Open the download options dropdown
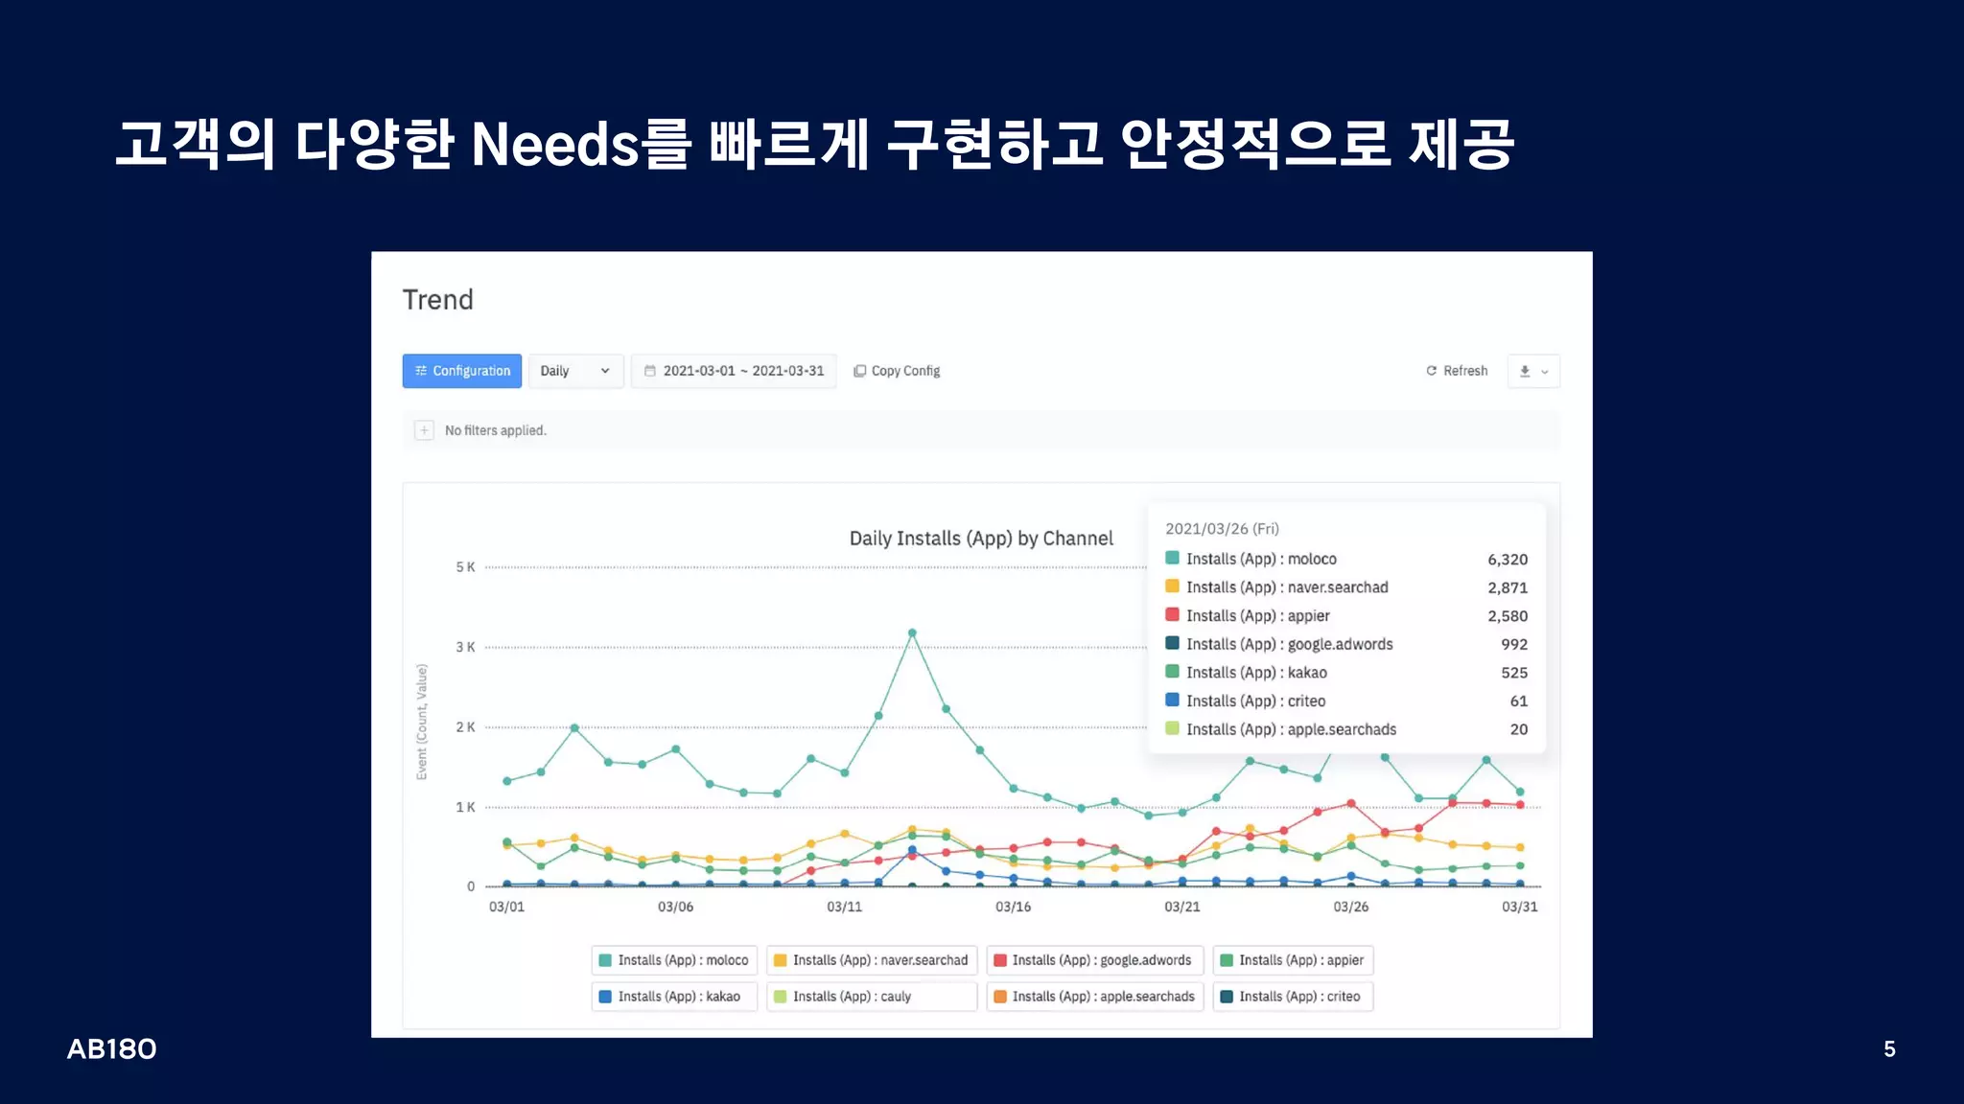 (x=1533, y=371)
